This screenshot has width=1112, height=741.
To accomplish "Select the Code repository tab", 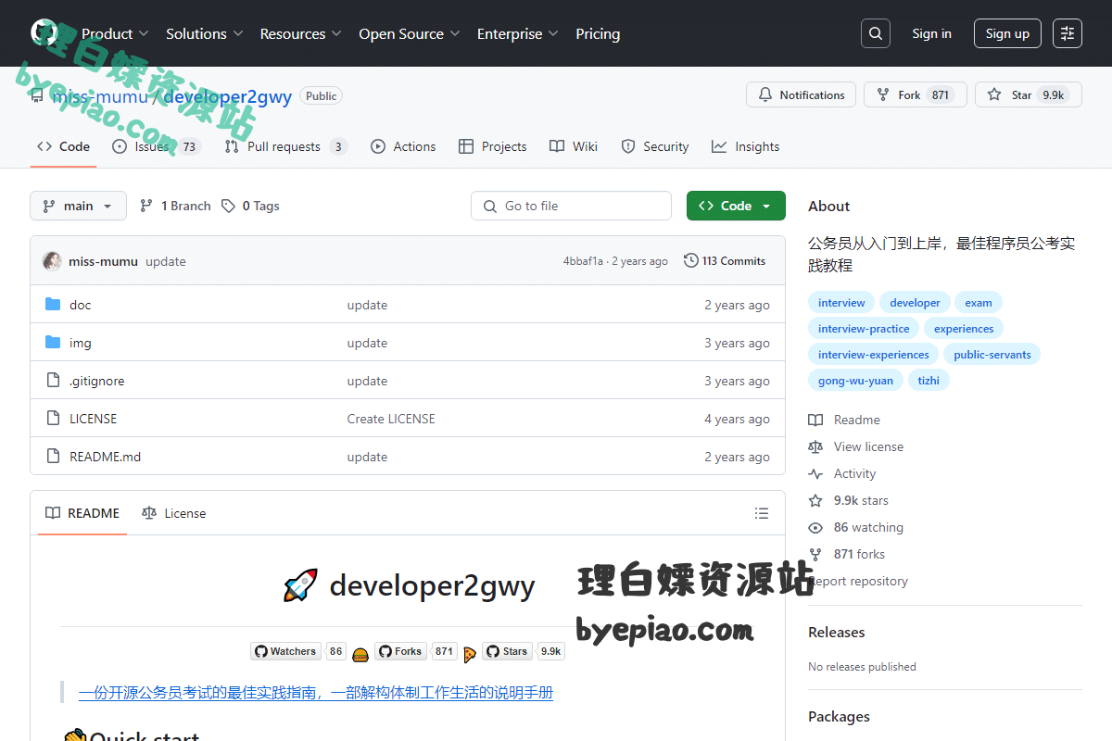I will 63,146.
